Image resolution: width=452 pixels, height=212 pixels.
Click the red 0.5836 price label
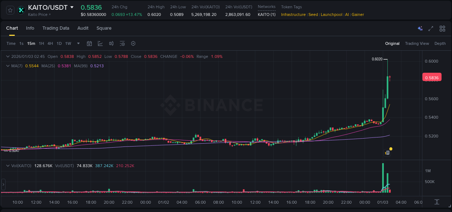coord(432,77)
